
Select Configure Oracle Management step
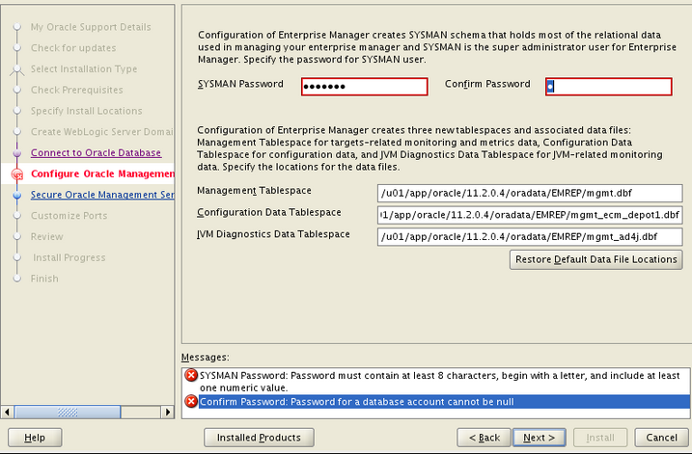(102, 174)
